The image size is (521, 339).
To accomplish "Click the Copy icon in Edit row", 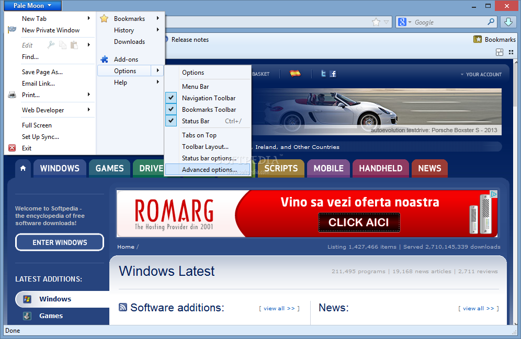I will tap(62, 45).
